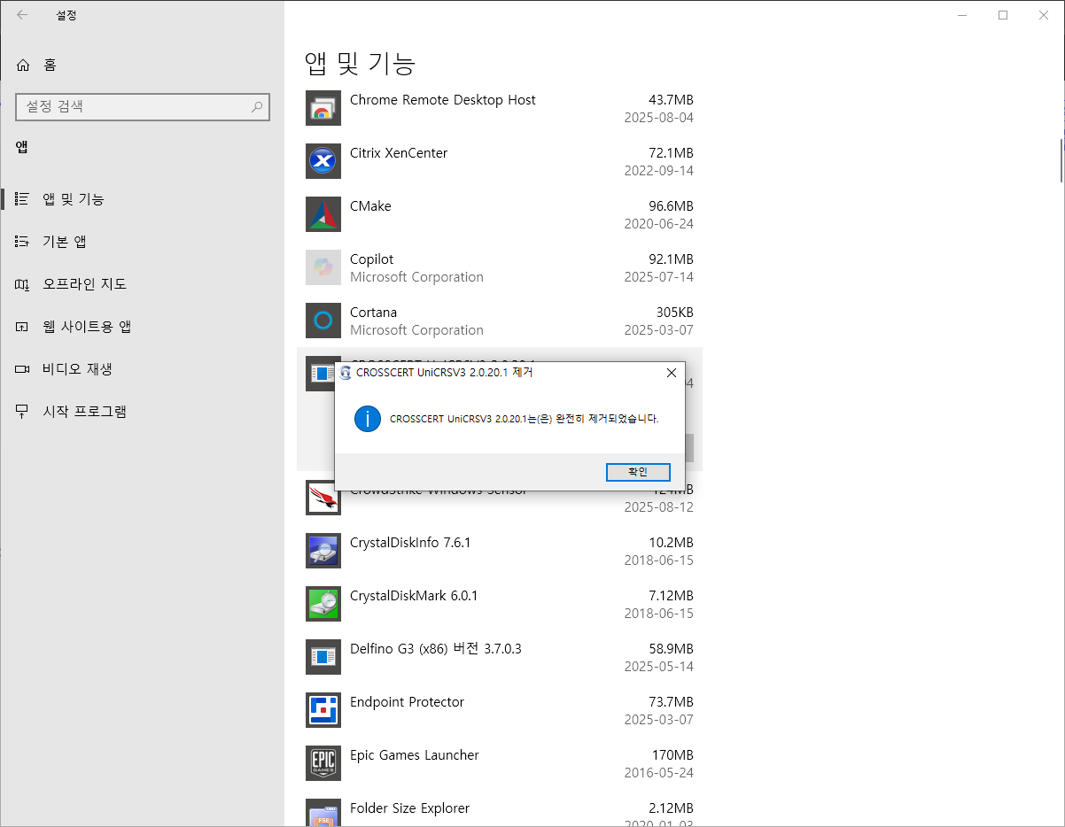Screen dimensions: 1065x827
Task: Click the 7.12MB size of CrystalDiskMark
Action: click(x=671, y=596)
